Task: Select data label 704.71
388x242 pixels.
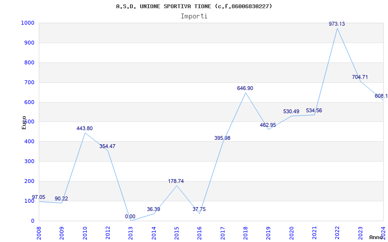Action: point(360,77)
